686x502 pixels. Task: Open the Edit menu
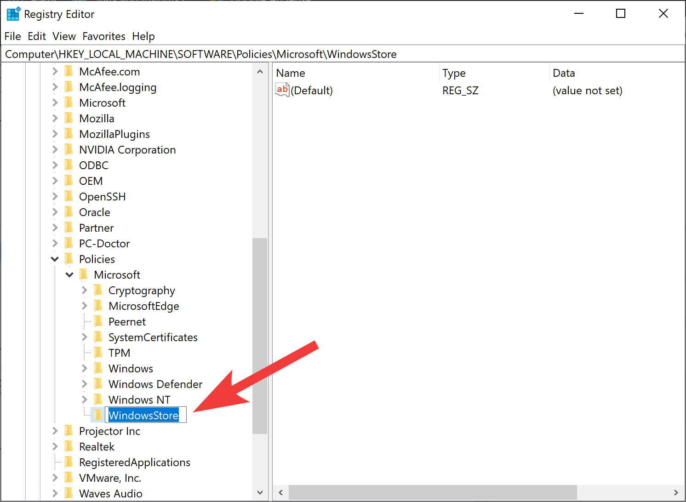pos(36,36)
